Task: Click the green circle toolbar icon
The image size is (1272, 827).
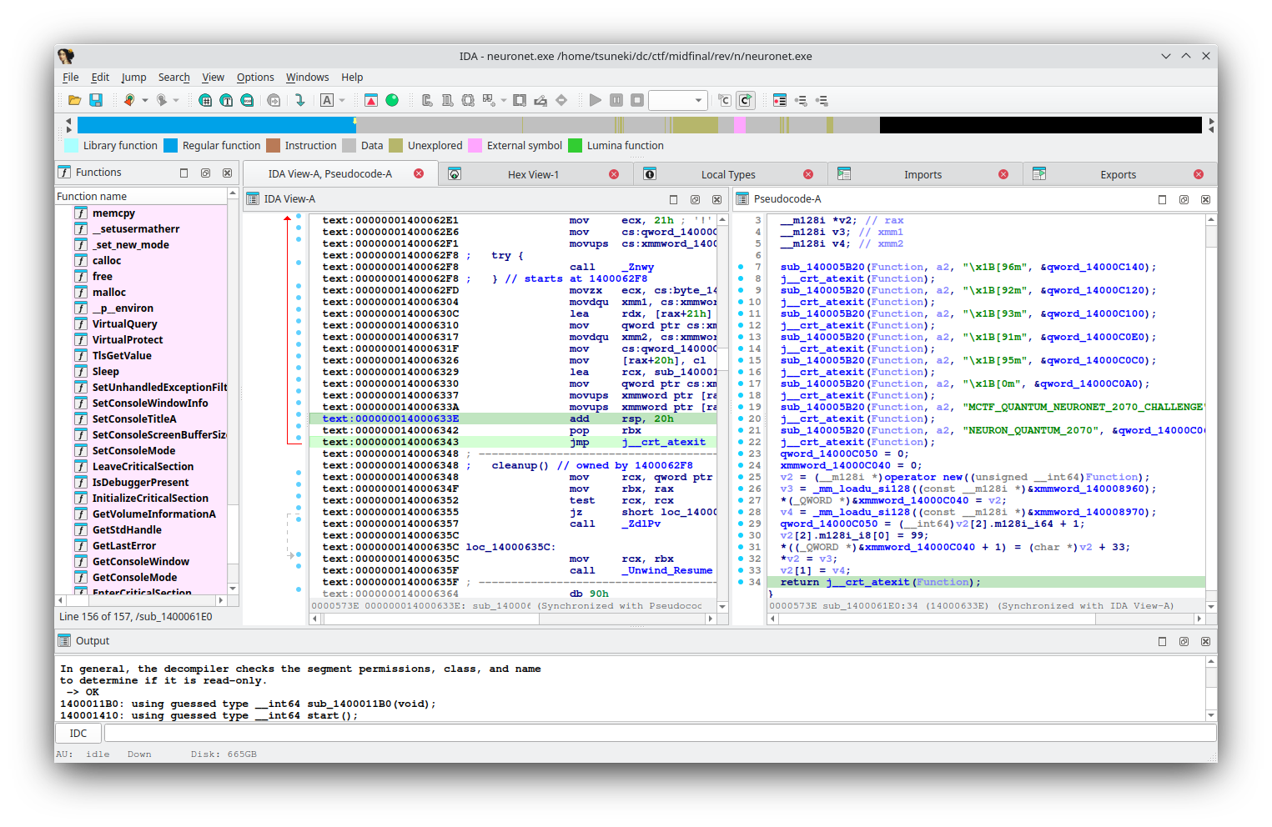Action: tap(391, 99)
